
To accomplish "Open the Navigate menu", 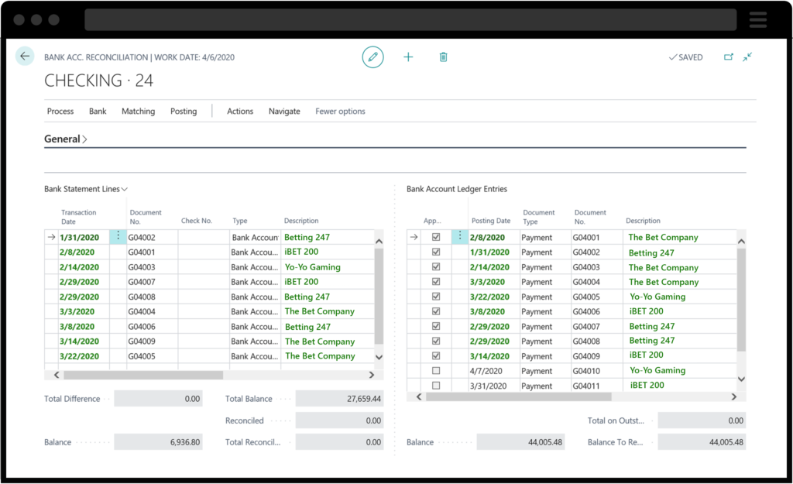I will tap(284, 112).
